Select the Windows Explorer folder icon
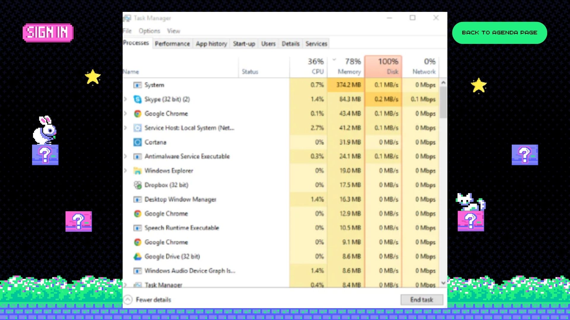This screenshot has width=570, height=320. point(137,171)
